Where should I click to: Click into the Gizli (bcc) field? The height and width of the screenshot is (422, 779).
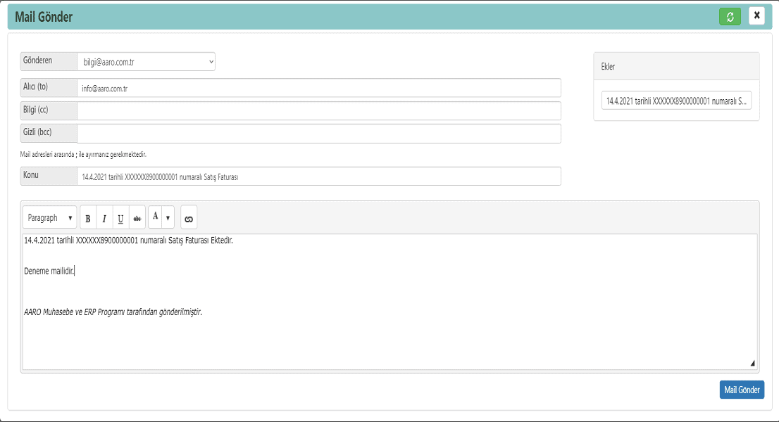(318, 134)
